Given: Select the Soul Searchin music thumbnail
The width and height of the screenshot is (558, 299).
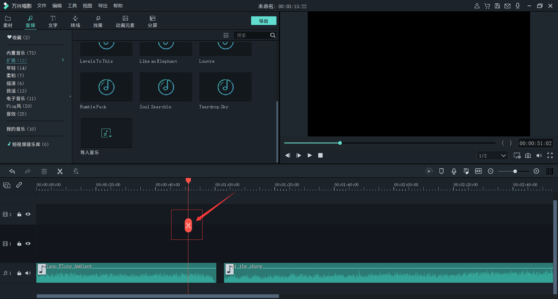Looking at the screenshot, I should pos(166,87).
